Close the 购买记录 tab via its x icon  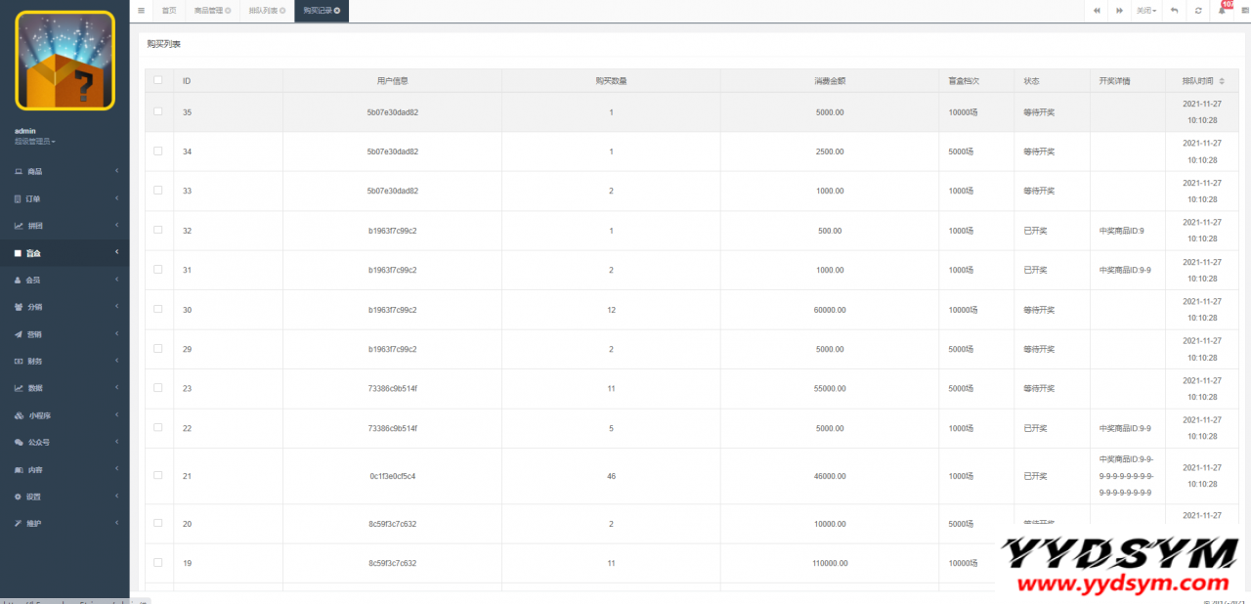click(338, 11)
